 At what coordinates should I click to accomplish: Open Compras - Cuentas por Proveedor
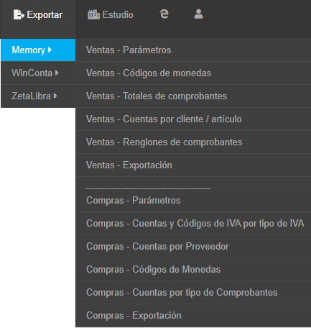(193, 246)
